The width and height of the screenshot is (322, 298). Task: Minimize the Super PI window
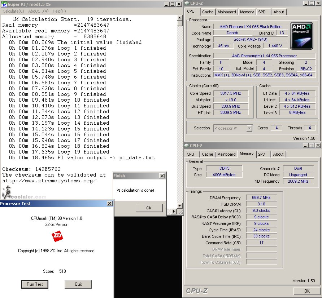(x=166, y=4)
